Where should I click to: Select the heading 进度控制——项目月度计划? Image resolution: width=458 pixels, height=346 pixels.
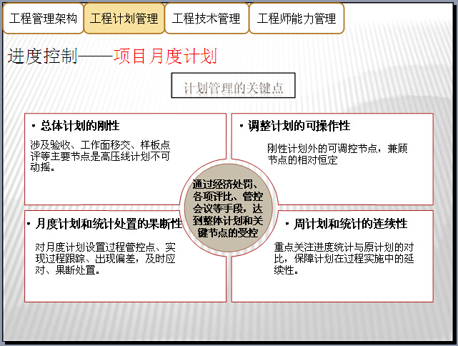click(x=112, y=56)
